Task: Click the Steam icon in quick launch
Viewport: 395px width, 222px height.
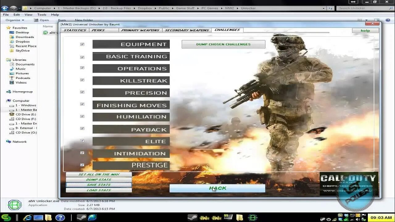Action: [x=81, y=218]
